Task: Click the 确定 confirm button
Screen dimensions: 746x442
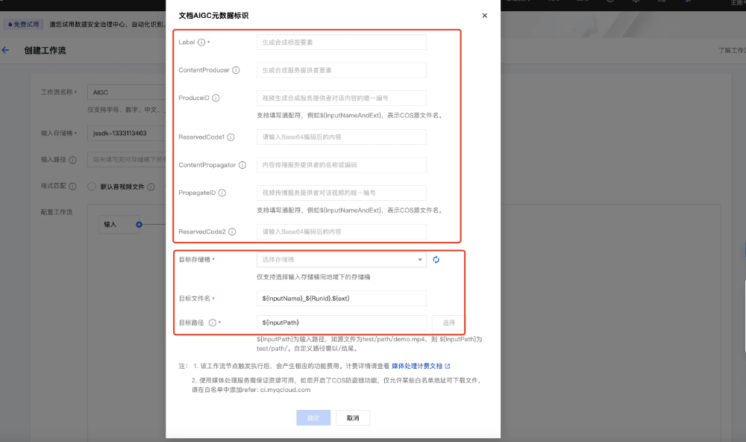Action: pyautogui.click(x=313, y=417)
